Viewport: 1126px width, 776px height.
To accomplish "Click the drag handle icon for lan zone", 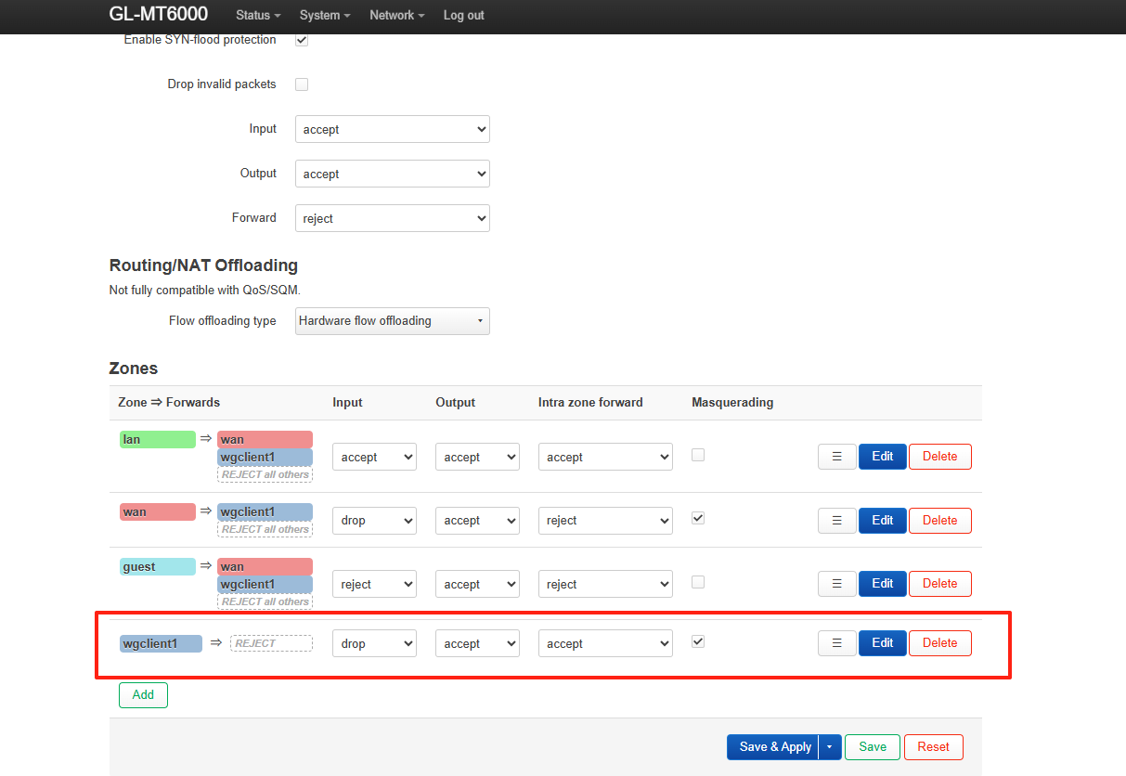I will pyautogui.click(x=836, y=457).
